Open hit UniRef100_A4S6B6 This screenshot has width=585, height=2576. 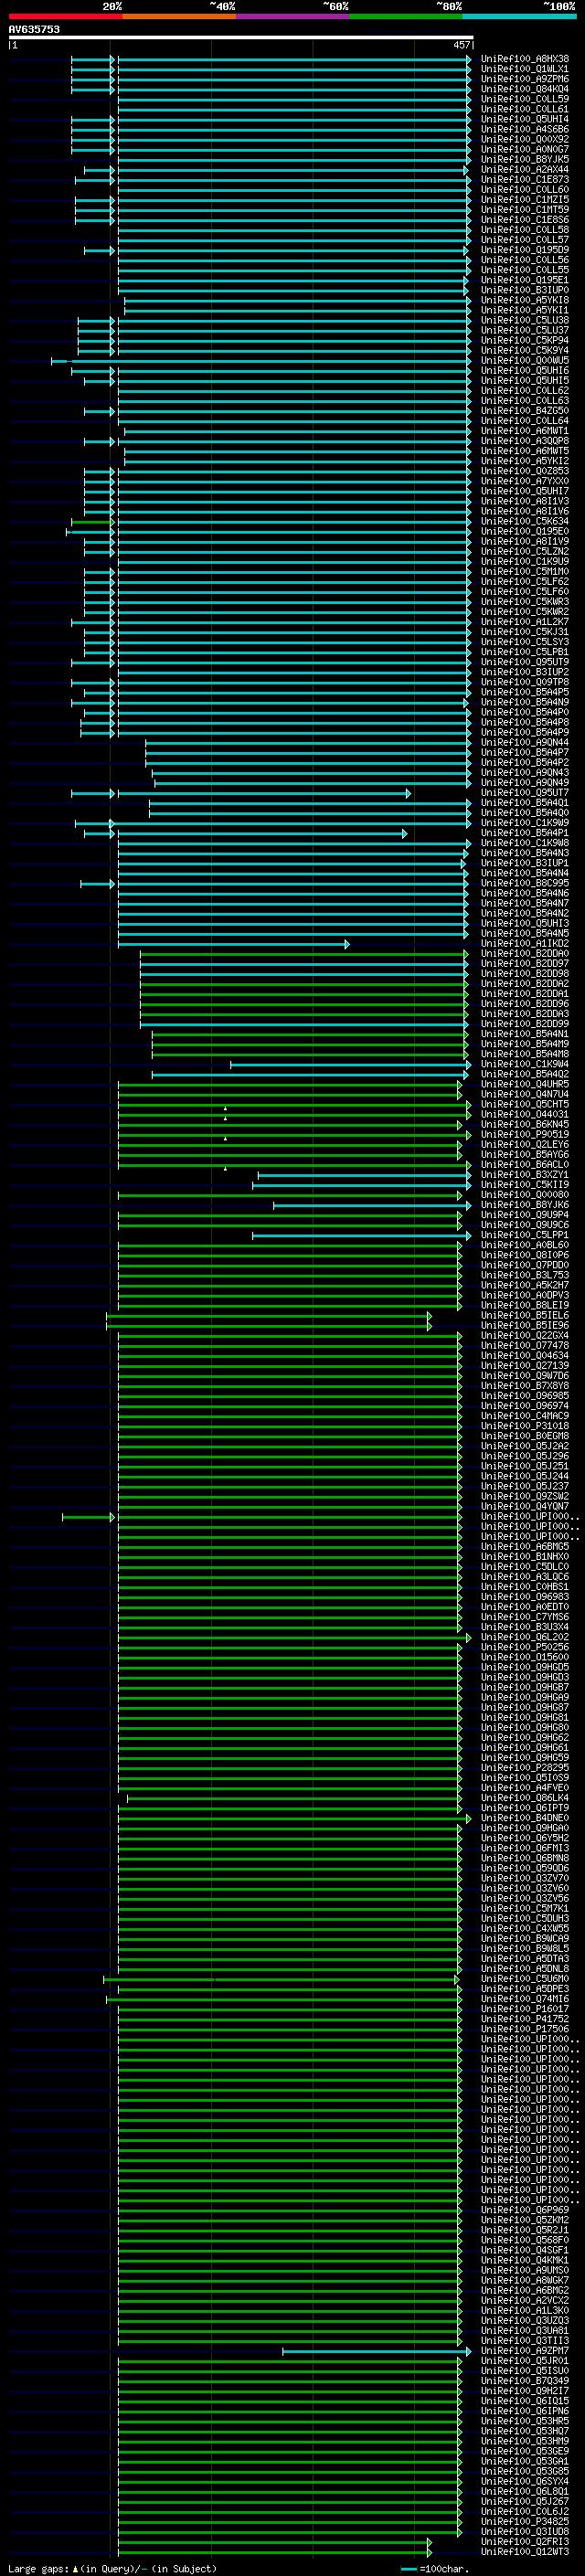pos(525,129)
